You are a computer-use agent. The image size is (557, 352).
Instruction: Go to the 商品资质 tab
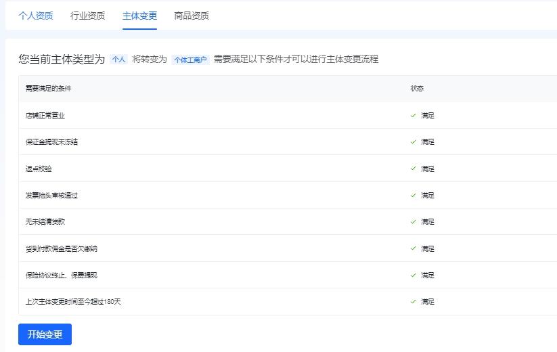click(192, 16)
